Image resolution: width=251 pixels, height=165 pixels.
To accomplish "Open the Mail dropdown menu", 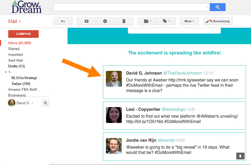I will 14,21.
